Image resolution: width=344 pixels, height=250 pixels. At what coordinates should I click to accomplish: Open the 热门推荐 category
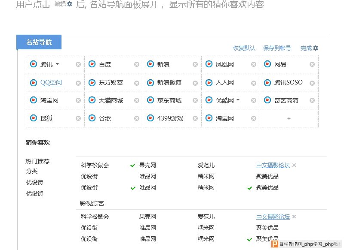point(37,161)
